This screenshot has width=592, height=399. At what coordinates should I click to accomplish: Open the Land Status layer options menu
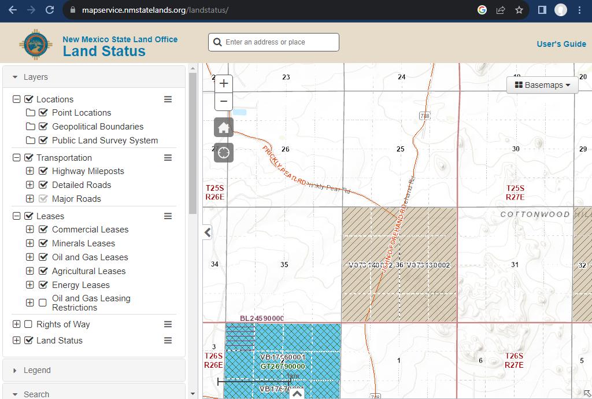pos(168,341)
